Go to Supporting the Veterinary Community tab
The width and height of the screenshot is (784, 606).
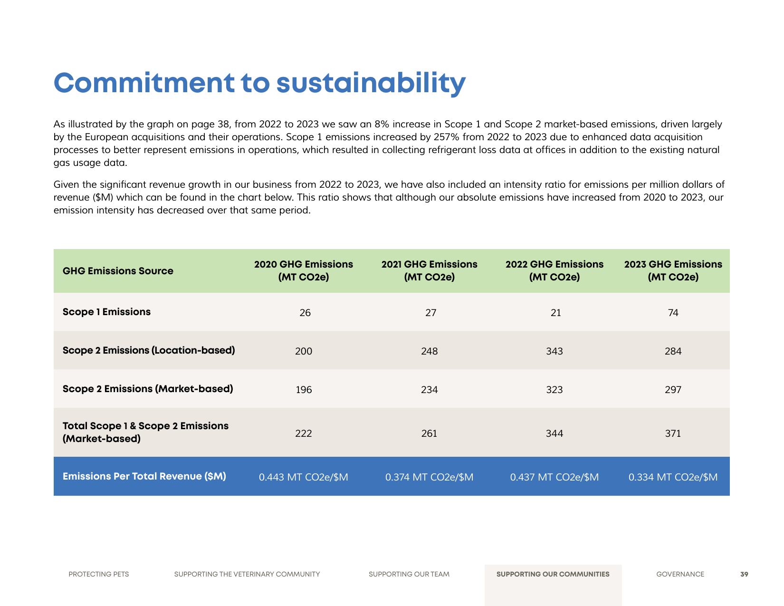click(x=247, y=574)
